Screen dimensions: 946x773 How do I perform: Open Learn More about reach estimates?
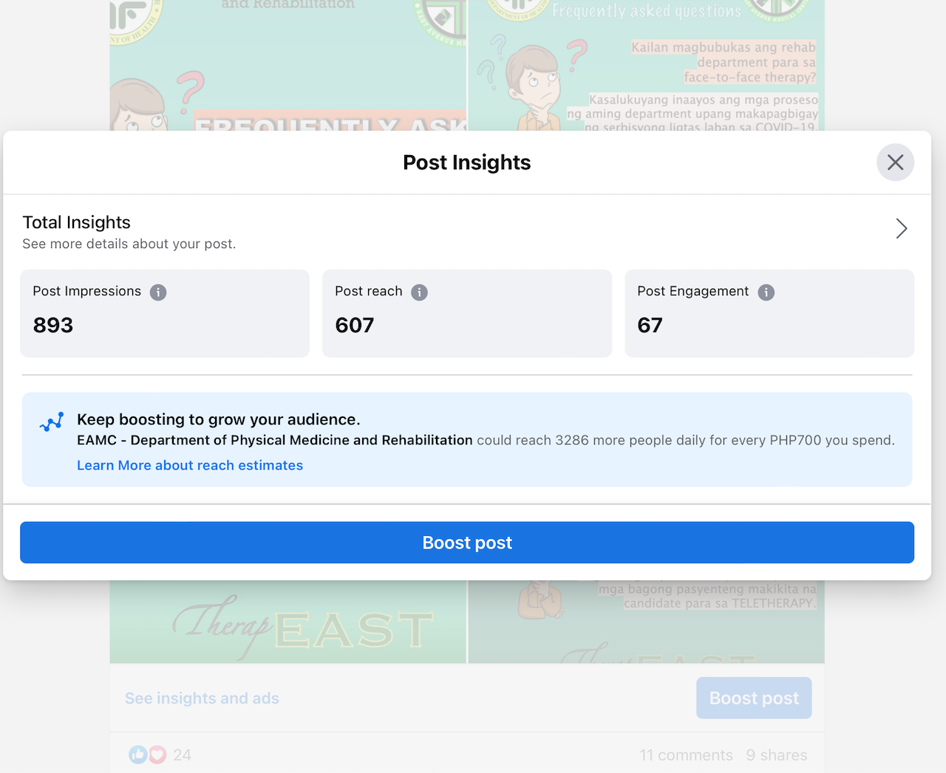190,465
